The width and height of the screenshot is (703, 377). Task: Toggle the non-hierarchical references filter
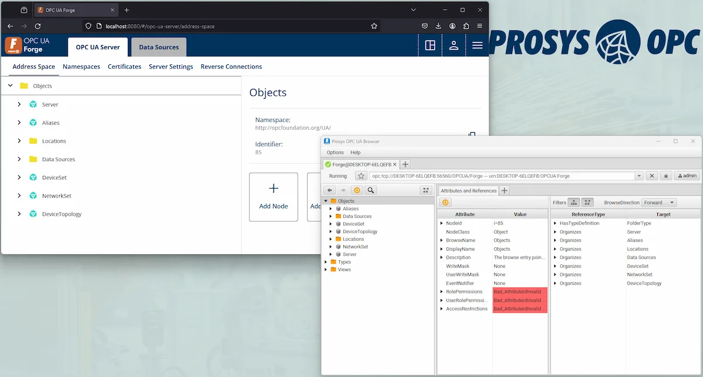pos(588,202)
